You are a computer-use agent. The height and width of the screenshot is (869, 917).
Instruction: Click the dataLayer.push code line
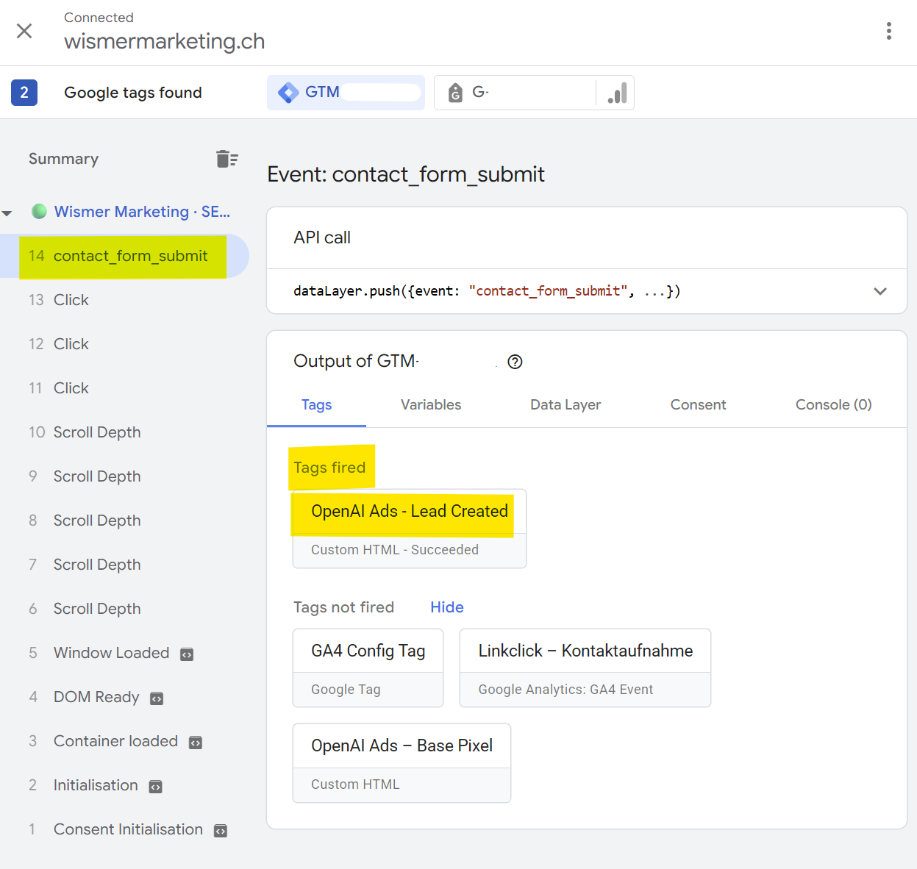pyautogui.click(x=487, y=291)
